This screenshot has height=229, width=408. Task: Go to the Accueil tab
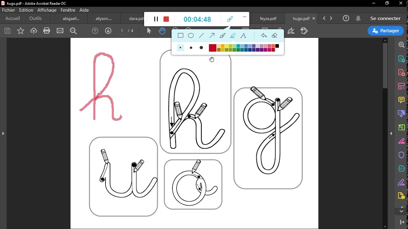[13, 18]
